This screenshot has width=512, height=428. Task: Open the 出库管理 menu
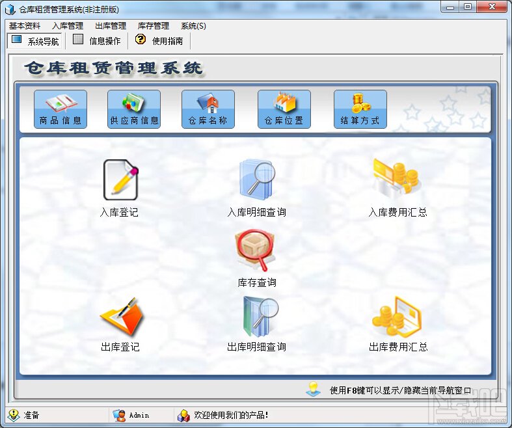click(111, 26)
